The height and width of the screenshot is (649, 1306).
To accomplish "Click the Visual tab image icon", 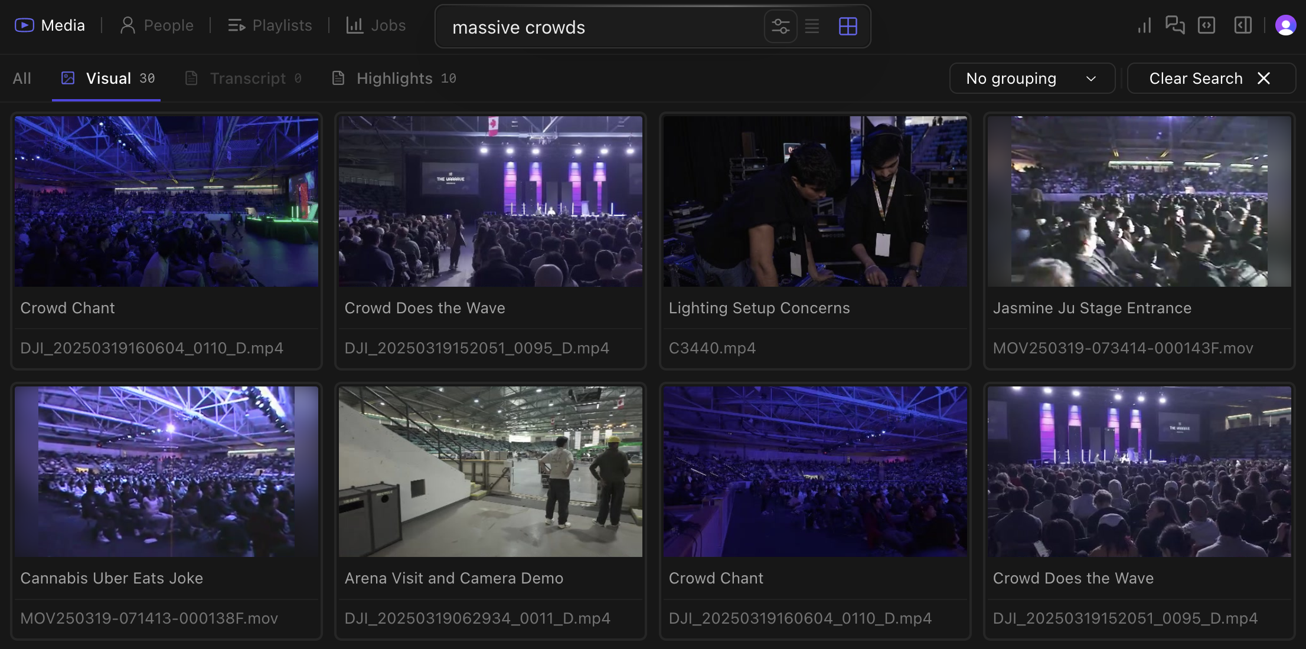I will 68,78.
